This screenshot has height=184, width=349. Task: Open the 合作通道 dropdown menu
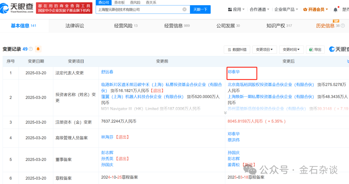click(x=259, y=10)
